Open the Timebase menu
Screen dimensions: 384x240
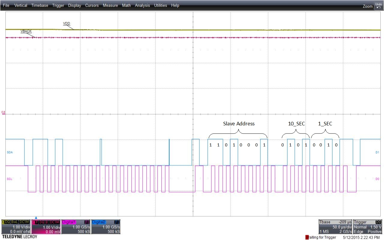pyautogui.click(x=40, y=5)
